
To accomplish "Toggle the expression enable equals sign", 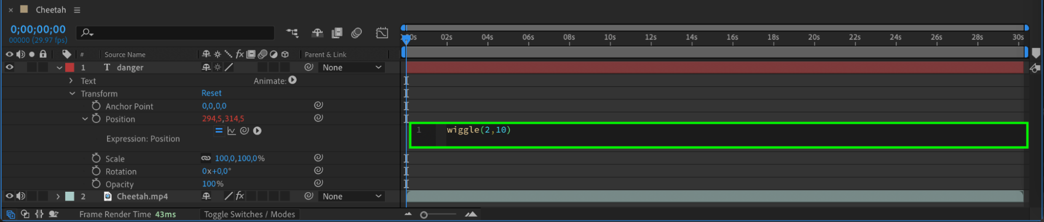I will pyautogui.click(x=219, y=131).
